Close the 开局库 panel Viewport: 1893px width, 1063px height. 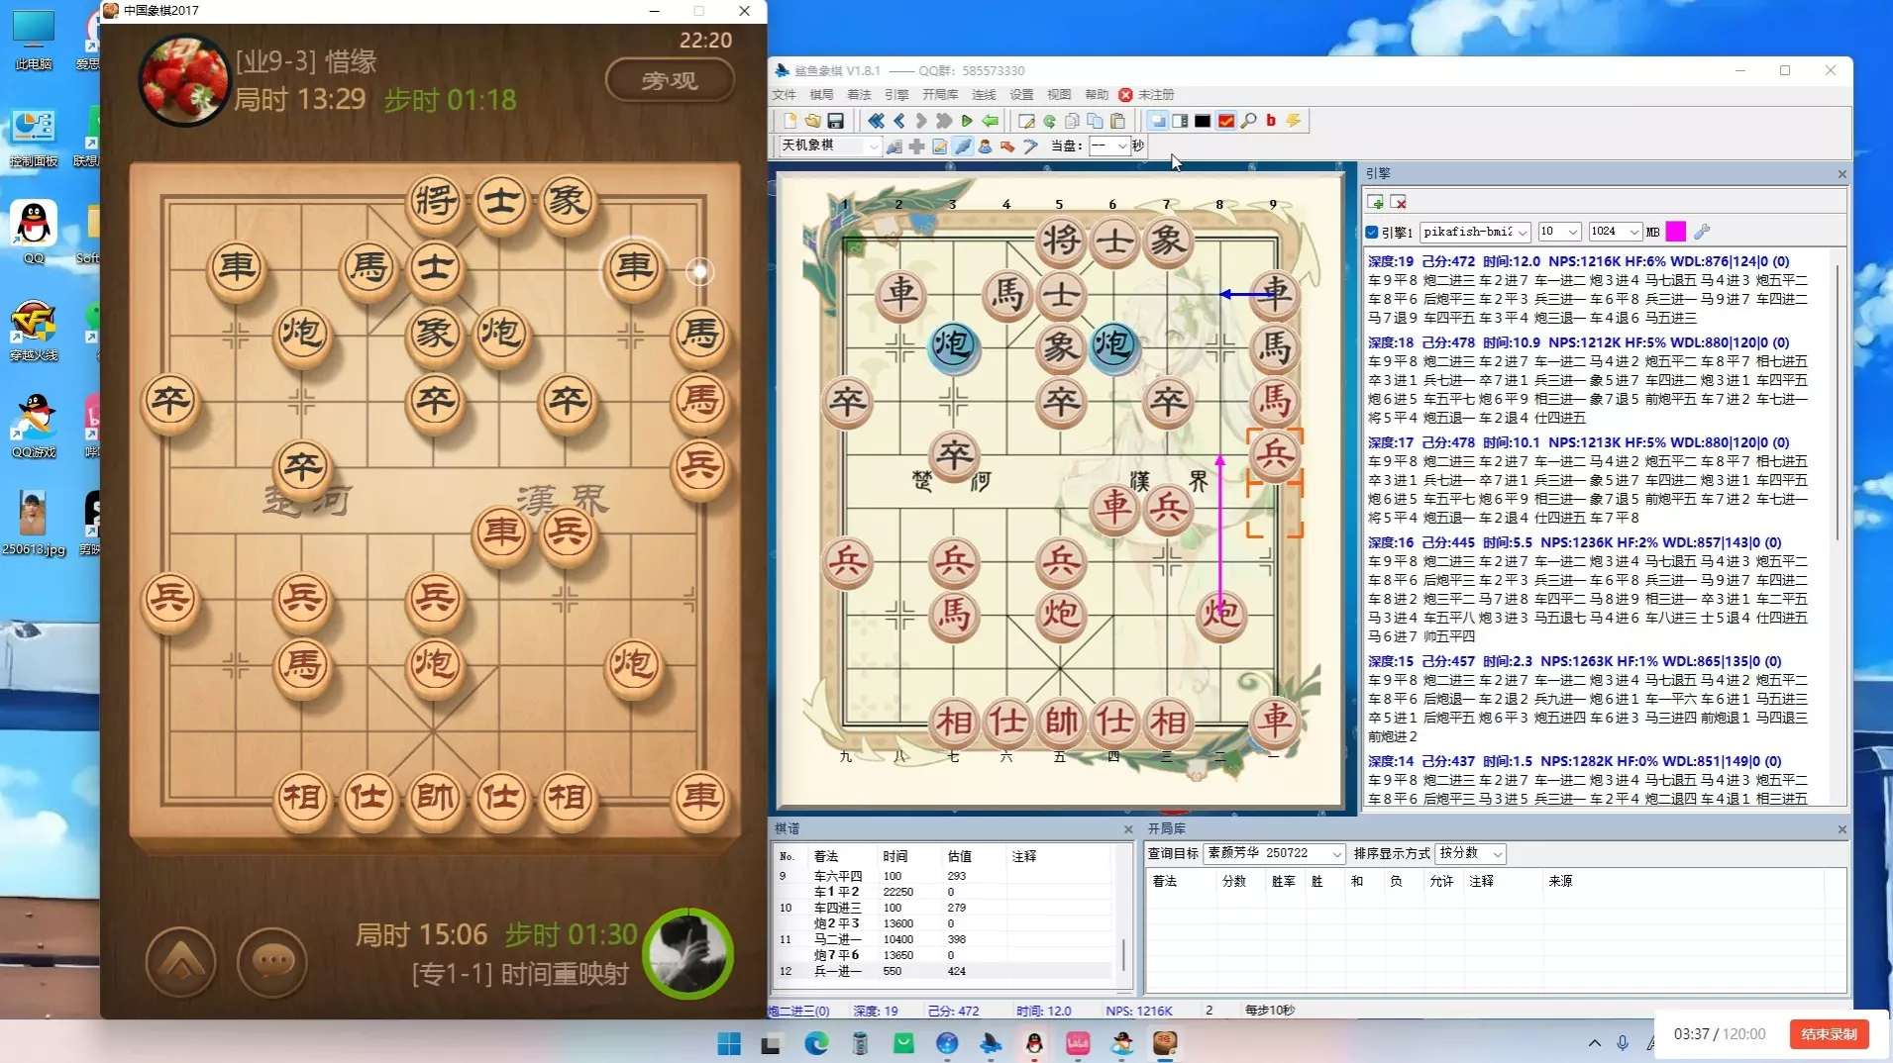point(1841,829)
